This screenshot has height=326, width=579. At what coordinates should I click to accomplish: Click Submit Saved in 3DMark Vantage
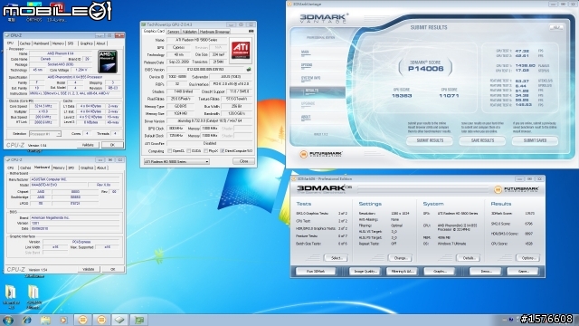(535, 140)
